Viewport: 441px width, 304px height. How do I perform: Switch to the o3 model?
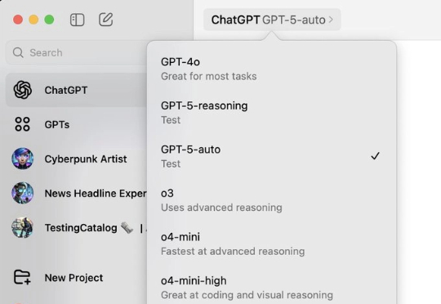(271, 200)
